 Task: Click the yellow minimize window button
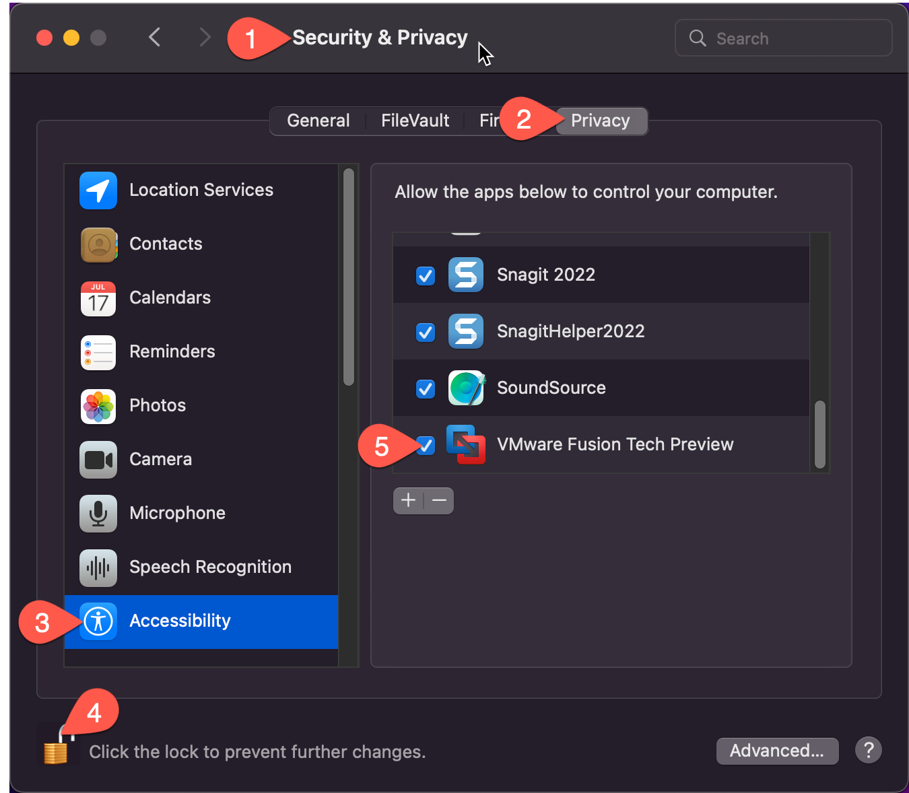71,38
